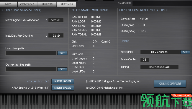The width and height of the screenshot is (192, 109).
Task: Click the BSize(max) 512 value
Action: click(x=144, y=31)
